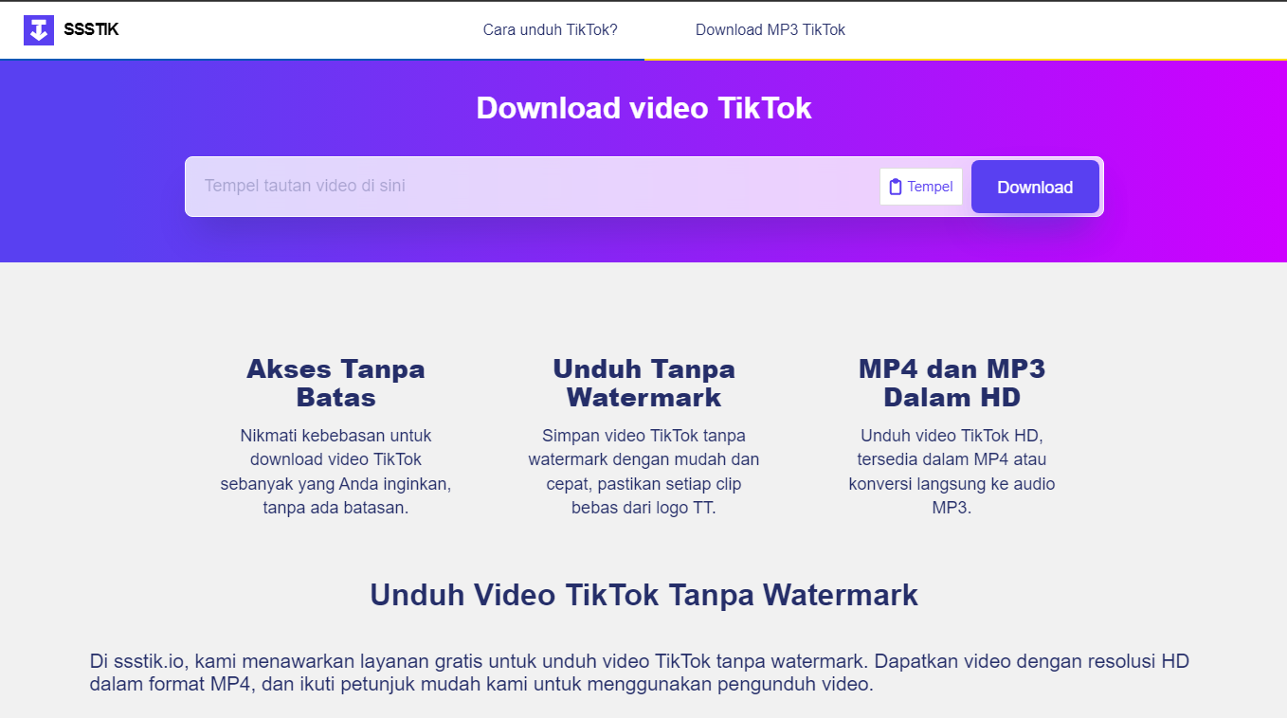Click the paragraph beginning "Di ssstik.io"
The image size is (1287, 718).
click(639, 673)
